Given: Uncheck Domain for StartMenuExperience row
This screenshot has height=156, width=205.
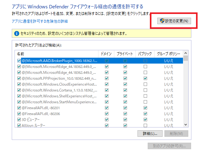Looking at the screenshot, I should point(107,102).
